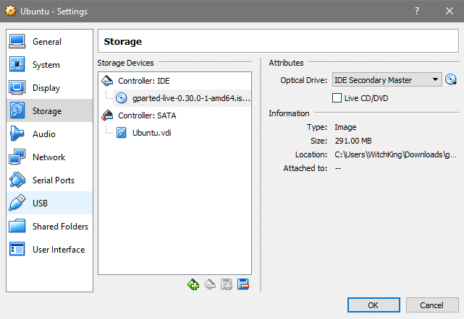Click the help question mark in title bar
This screenshot has height=319, width=464.
tap(417, 11)
